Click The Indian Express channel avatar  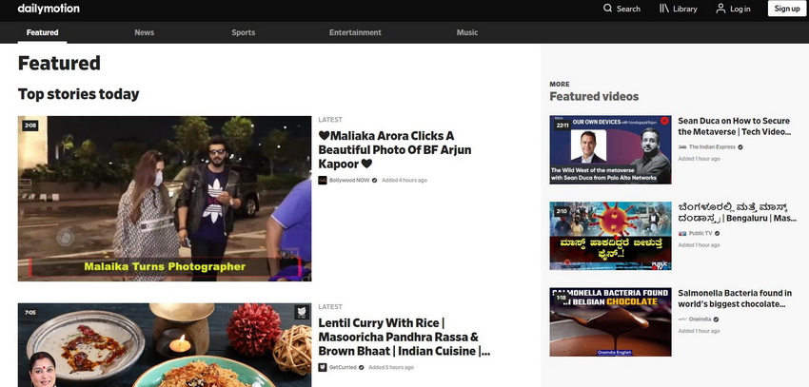point(682,147)
